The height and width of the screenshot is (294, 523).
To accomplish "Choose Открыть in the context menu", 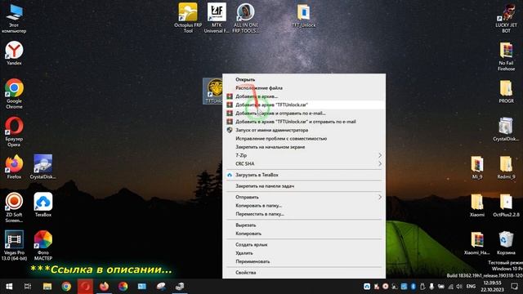I will coord(304,79).
